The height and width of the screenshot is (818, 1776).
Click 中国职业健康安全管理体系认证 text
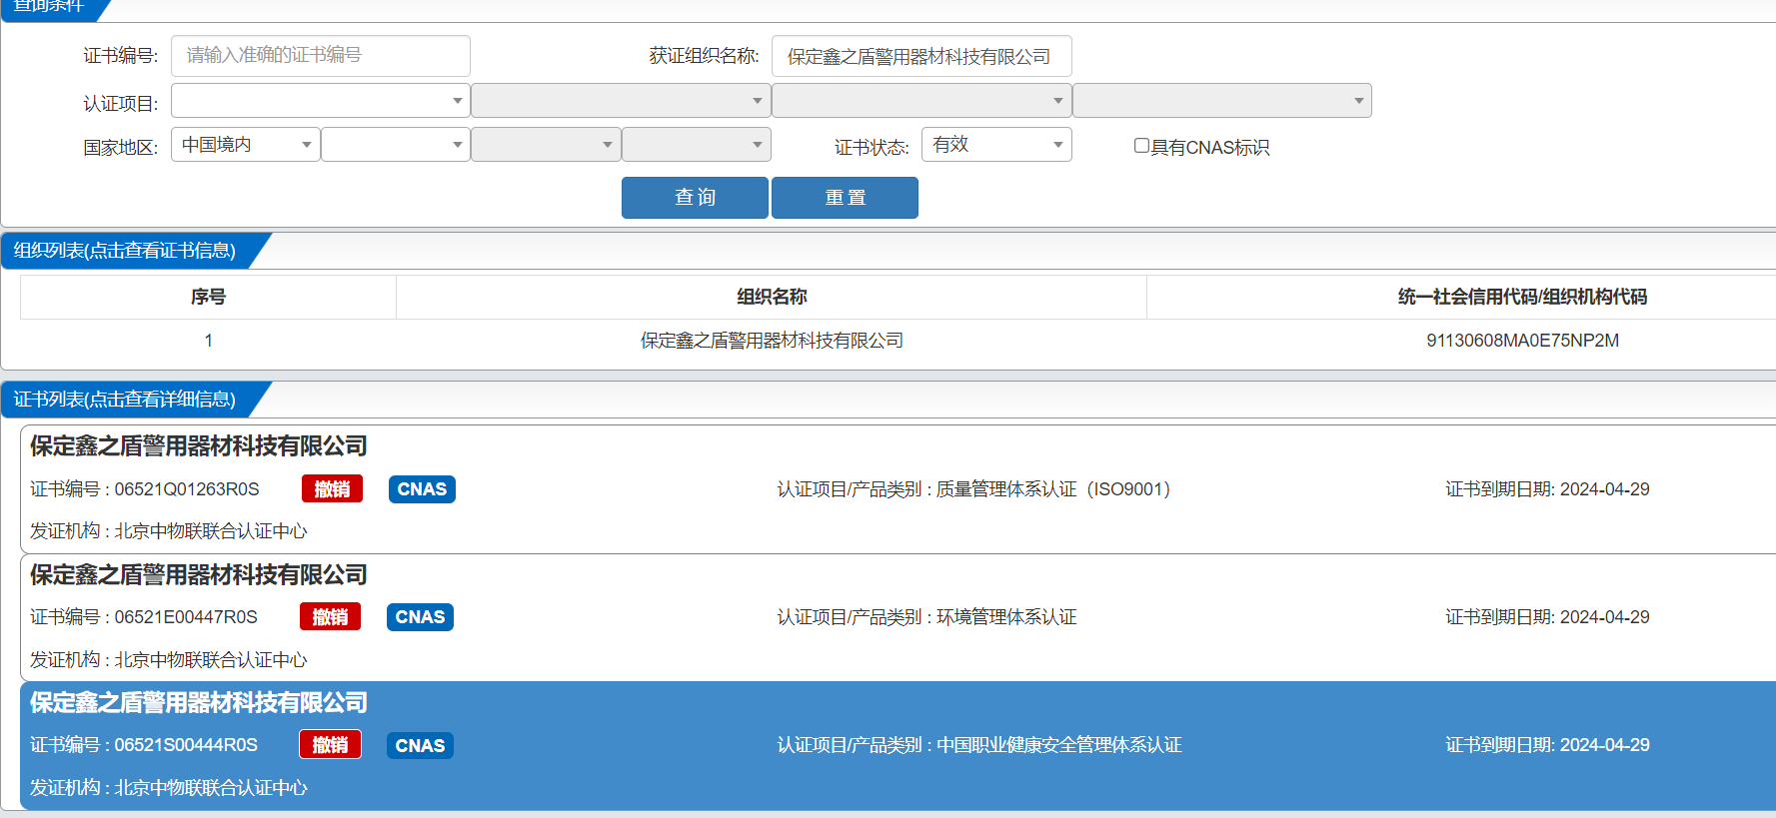tap(1059, 745)
